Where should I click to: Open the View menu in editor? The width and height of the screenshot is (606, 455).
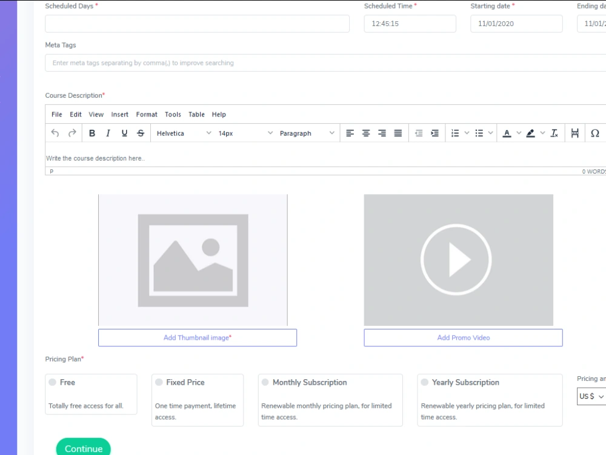pyautogui.click(x=96, y=114)
